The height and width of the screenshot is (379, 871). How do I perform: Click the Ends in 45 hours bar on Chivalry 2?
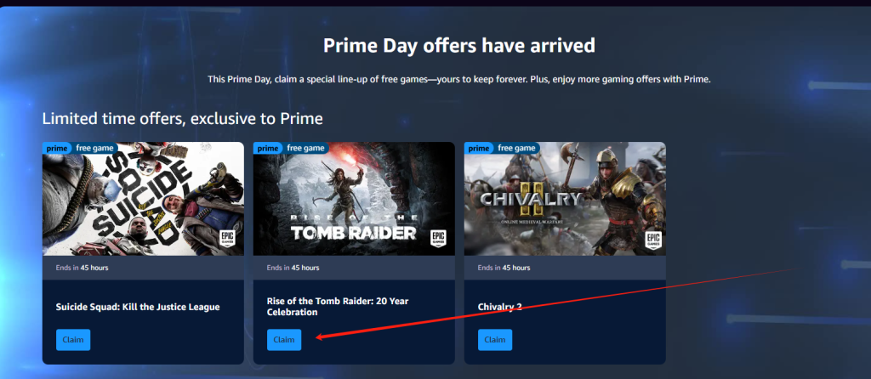[x=565, y=268]
